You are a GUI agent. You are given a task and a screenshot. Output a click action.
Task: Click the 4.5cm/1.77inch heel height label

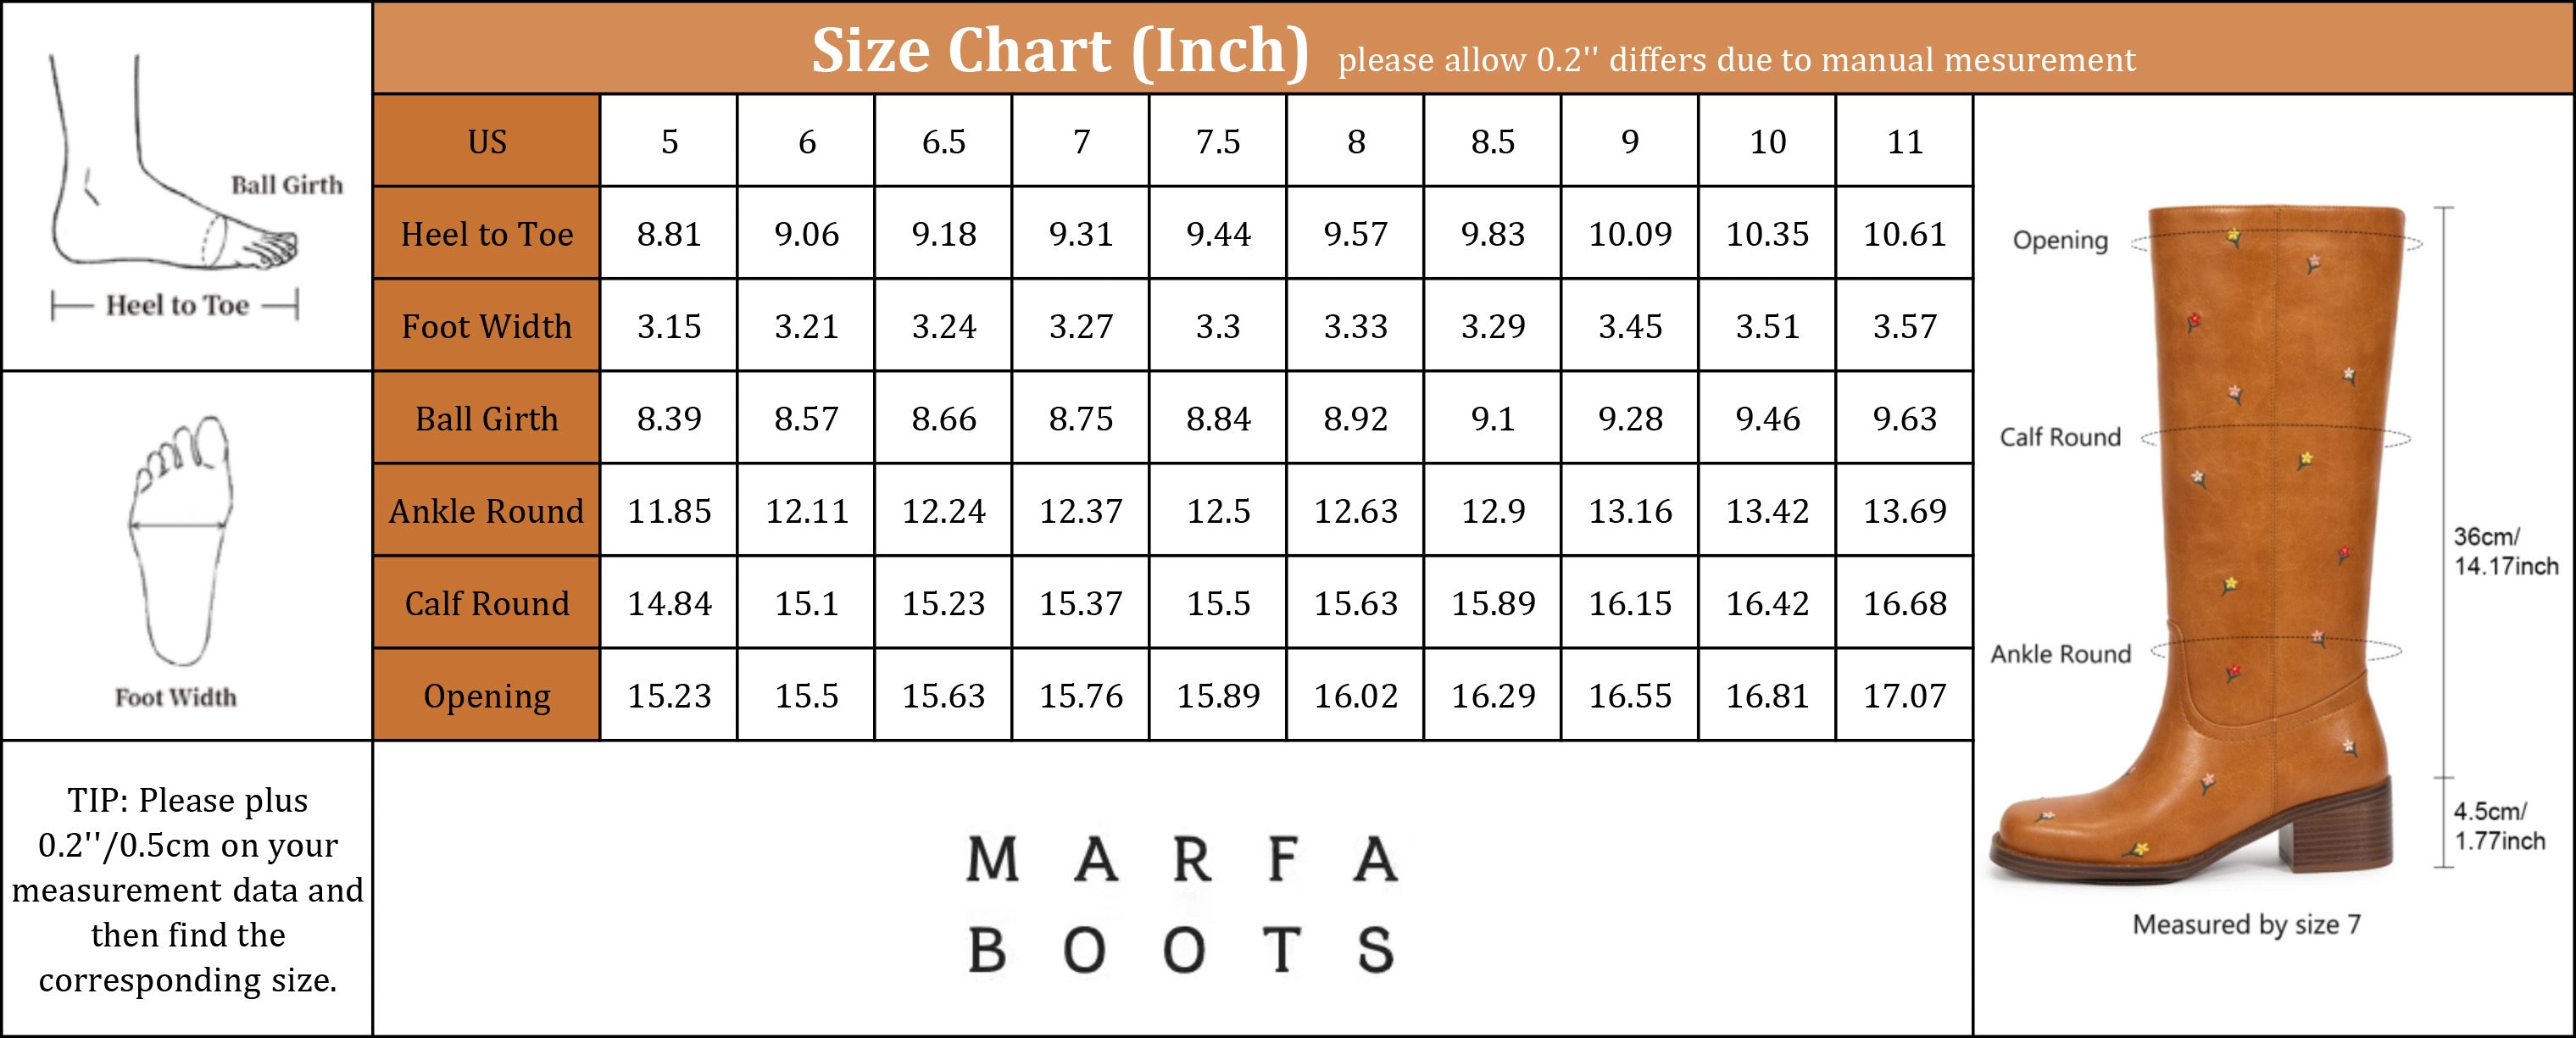pyautogui.click(x=2498, y=826)
